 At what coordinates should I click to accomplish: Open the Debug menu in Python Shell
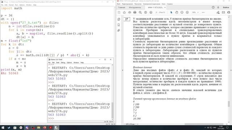click(x=63, y=62)
